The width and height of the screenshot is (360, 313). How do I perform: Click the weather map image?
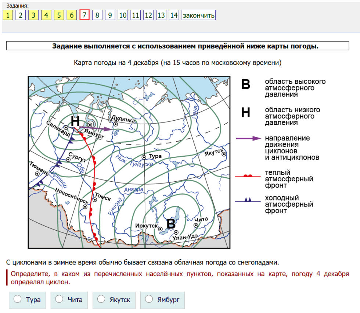129,162
